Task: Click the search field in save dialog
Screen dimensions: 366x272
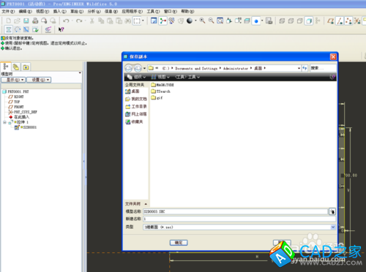Action: [323, 68]
